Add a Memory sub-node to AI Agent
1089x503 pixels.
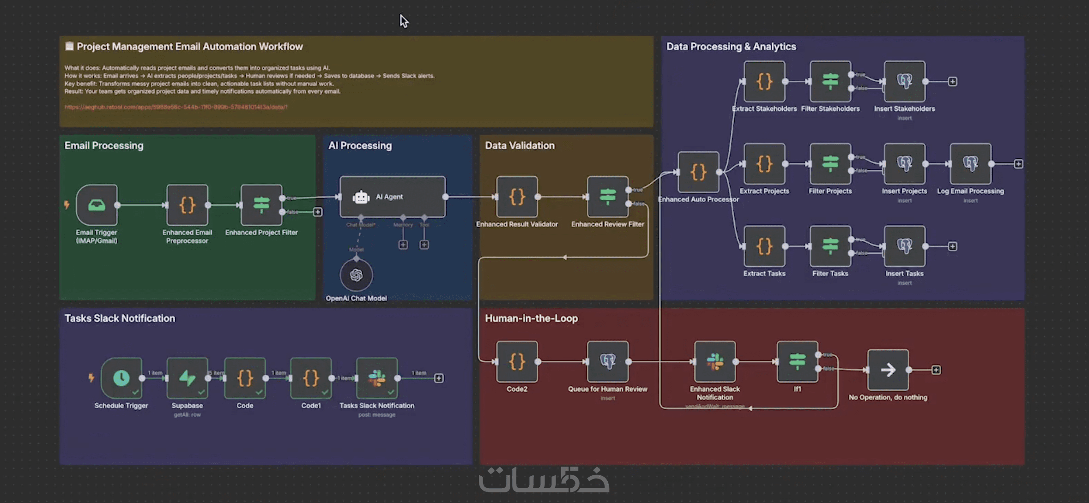click(403, 245)
